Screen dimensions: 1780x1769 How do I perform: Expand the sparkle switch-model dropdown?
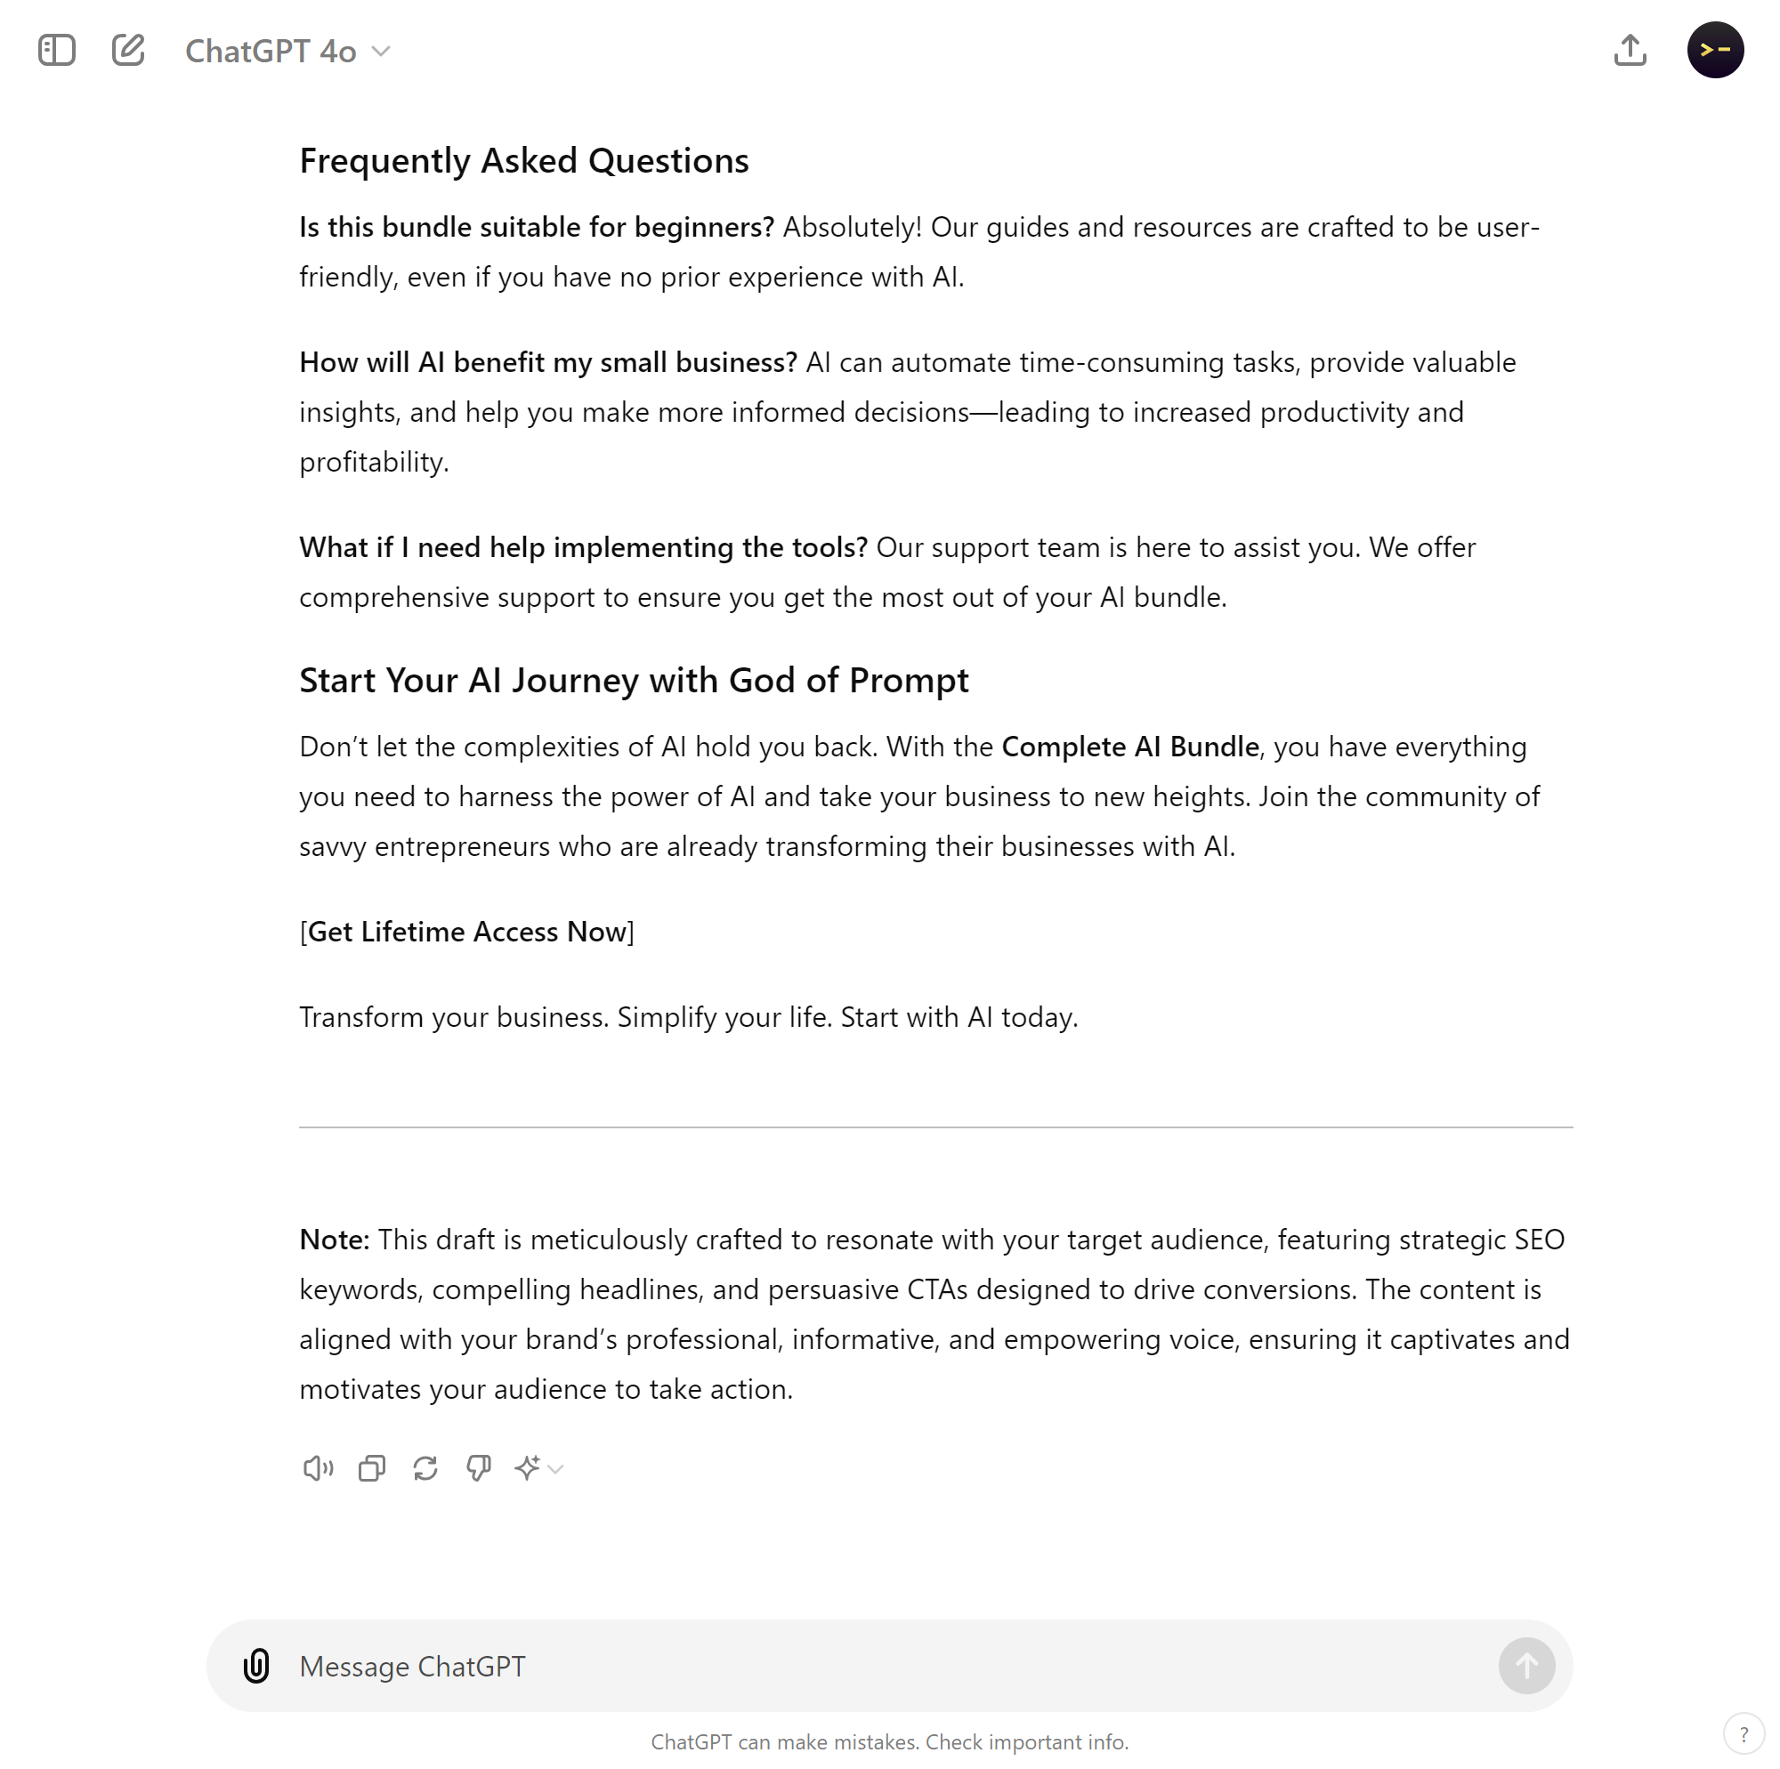(x=539, y=1467)
